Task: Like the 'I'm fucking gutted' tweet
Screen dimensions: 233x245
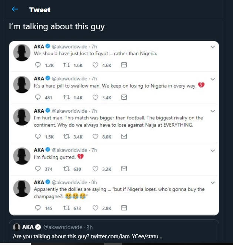Action: (x=96, y=169)
